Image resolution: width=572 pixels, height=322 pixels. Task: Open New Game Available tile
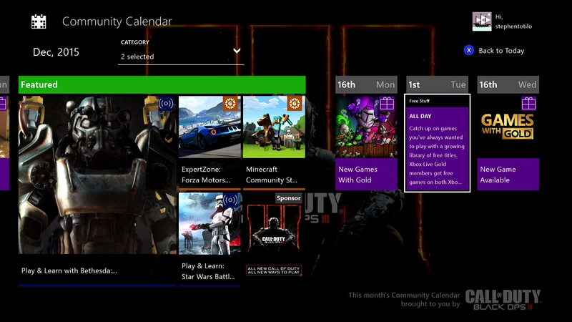pos(508,142)
